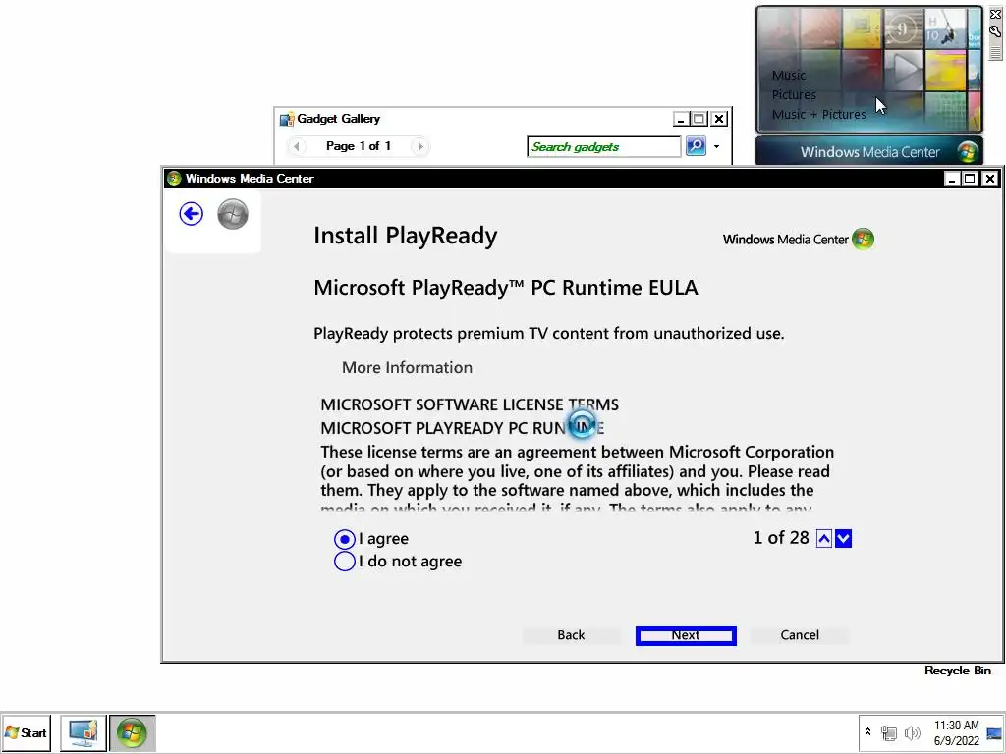Move EULA text down one page
Screen dimensions: 1006x754
(843, 539)
